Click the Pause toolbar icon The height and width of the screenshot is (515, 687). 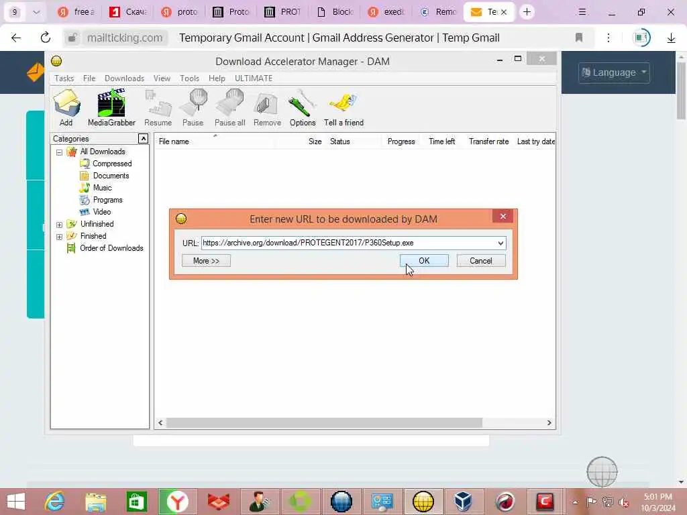click(x=193, y=108)
